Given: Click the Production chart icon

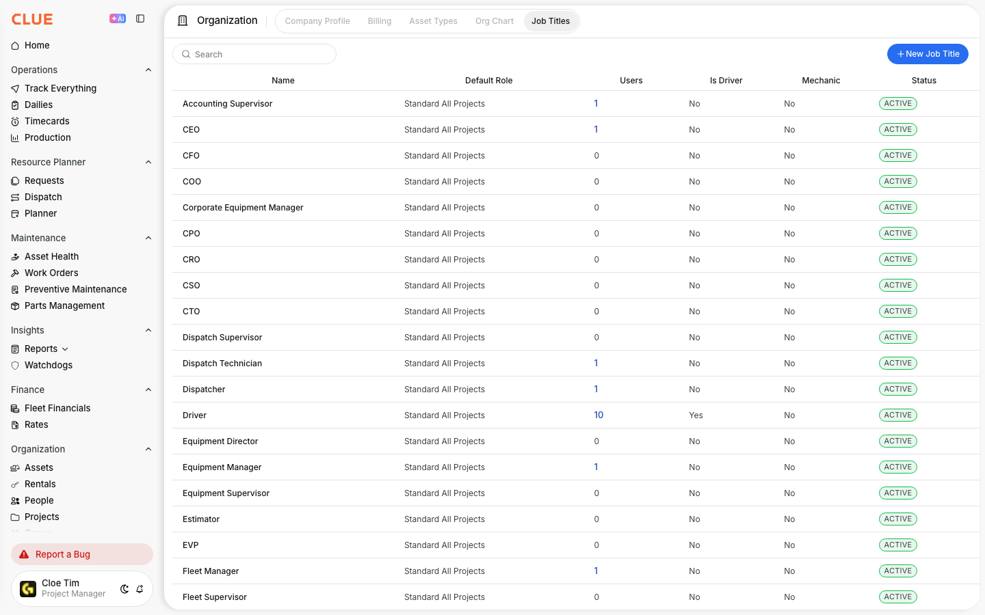Looking at the screenshot, I should point(15,138).
